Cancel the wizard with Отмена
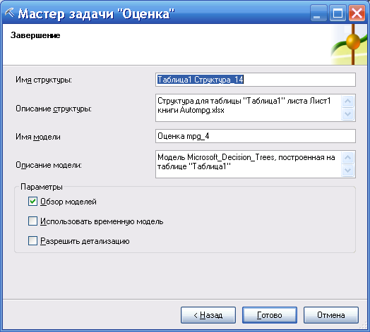This screenshot has width=370, height=332. tap(331, 315)
